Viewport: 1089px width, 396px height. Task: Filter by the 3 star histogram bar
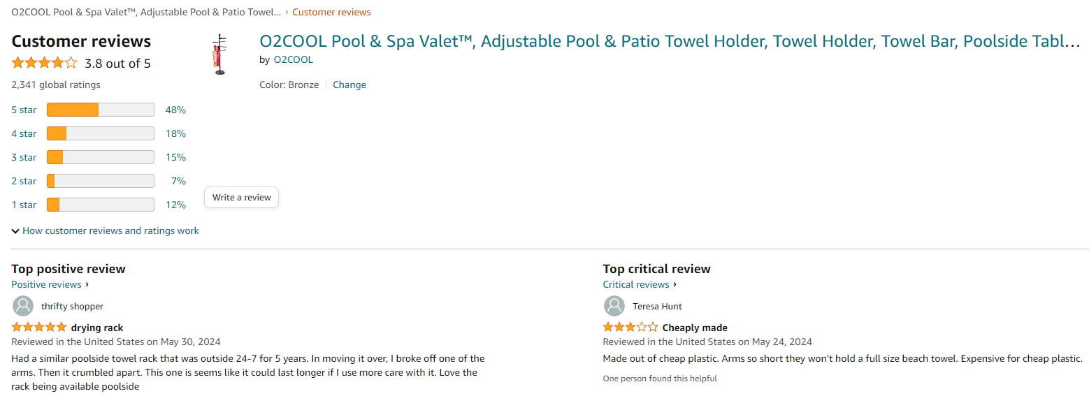point(100,157)
